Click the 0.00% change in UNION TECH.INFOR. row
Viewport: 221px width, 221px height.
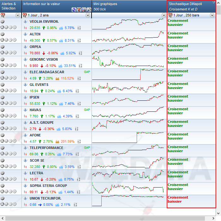click(48, 205)
